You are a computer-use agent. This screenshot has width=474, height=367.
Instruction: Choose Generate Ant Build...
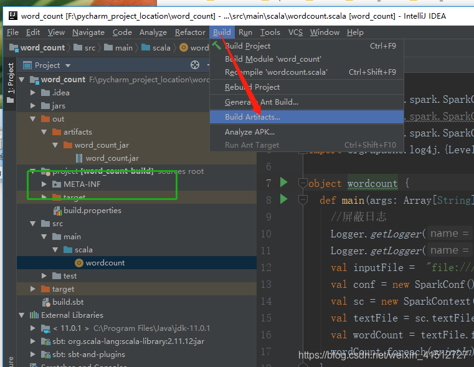307,102
